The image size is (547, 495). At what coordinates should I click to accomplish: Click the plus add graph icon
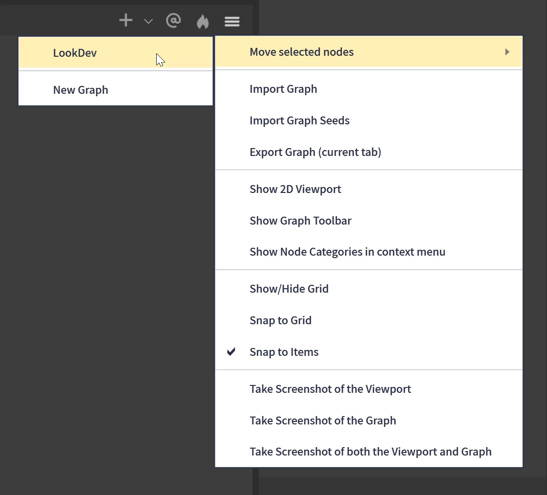[126, 20]
